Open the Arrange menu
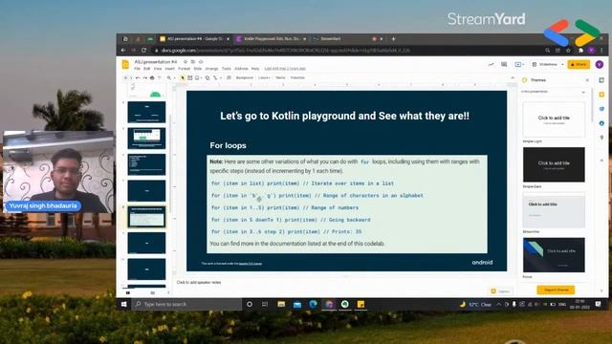Viewport: 612px width, 344px height. pos(211,69)
